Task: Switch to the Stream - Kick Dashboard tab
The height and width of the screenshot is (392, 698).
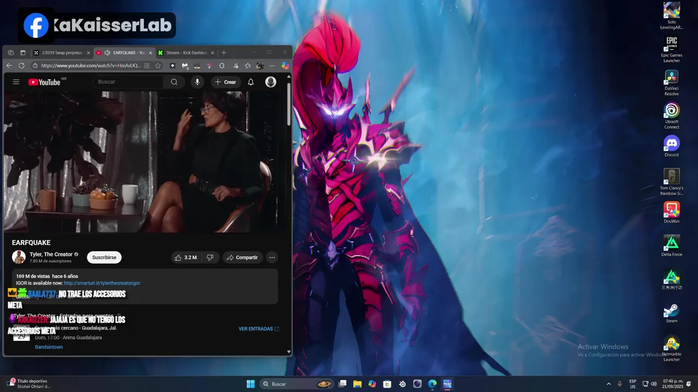Action: pos(187,53)
